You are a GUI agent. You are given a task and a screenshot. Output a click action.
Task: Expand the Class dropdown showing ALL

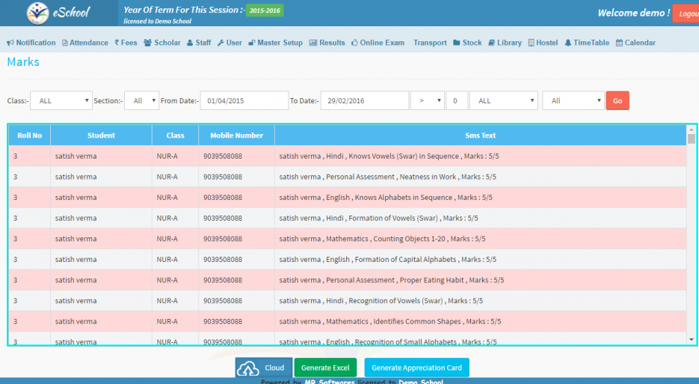pyautogui.click(x=61, y=100)
